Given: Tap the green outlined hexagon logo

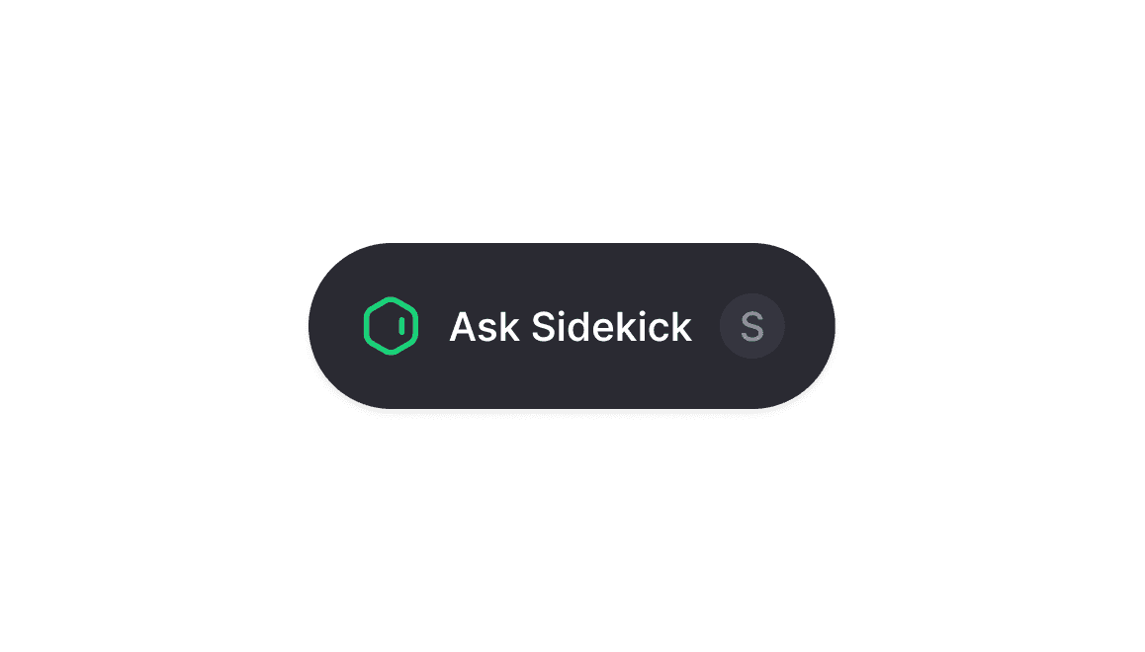Looking at the screenshot, I should coord(391,326).
